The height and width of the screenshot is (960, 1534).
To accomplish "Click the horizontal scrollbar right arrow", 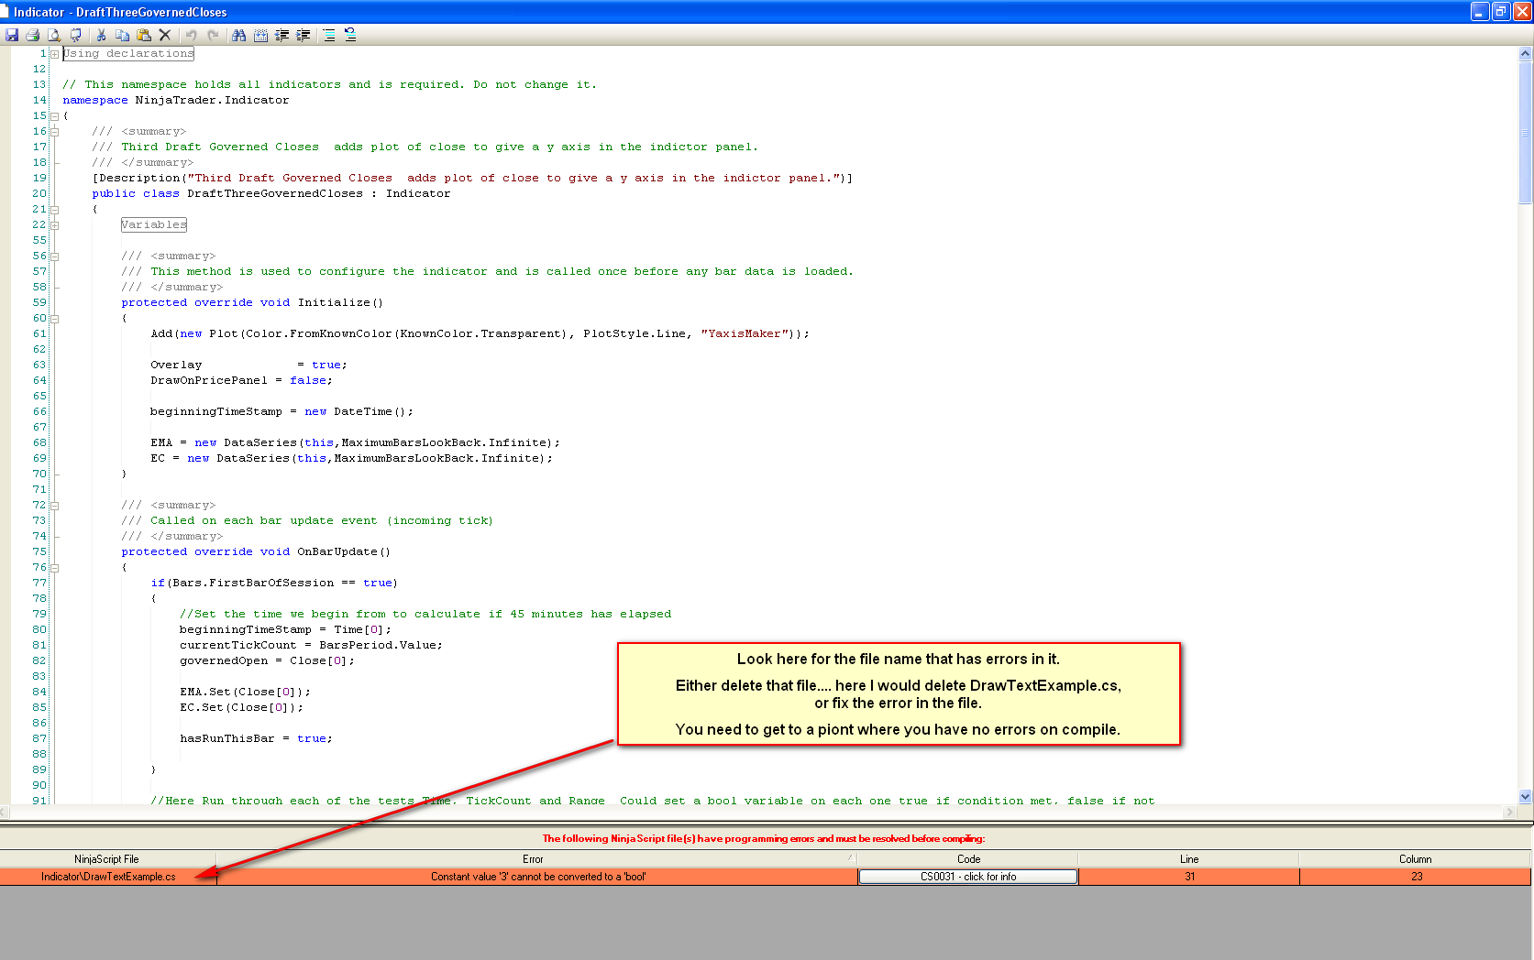I will [x=1510, y=812].
